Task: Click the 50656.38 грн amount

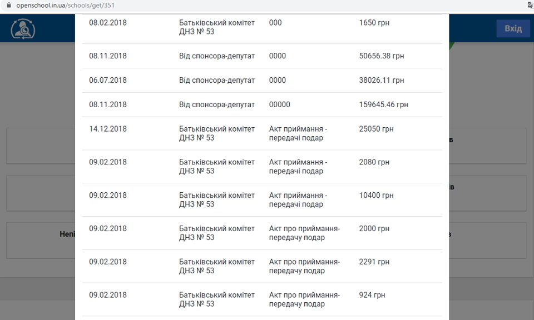Action: click(382, 56)
